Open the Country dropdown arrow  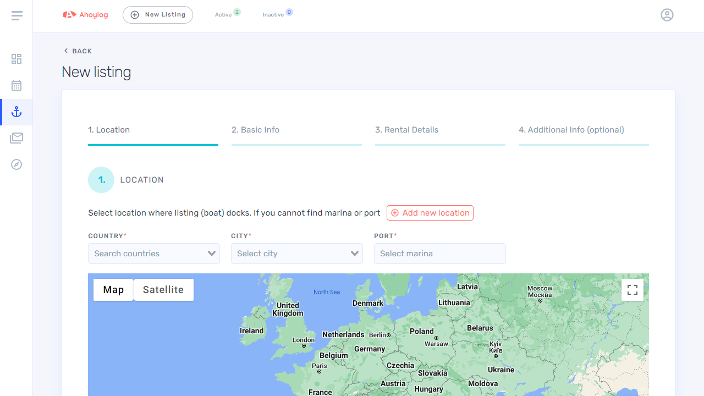[212, 254]
